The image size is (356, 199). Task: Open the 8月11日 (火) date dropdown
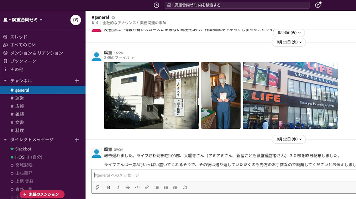click(289, 42)
